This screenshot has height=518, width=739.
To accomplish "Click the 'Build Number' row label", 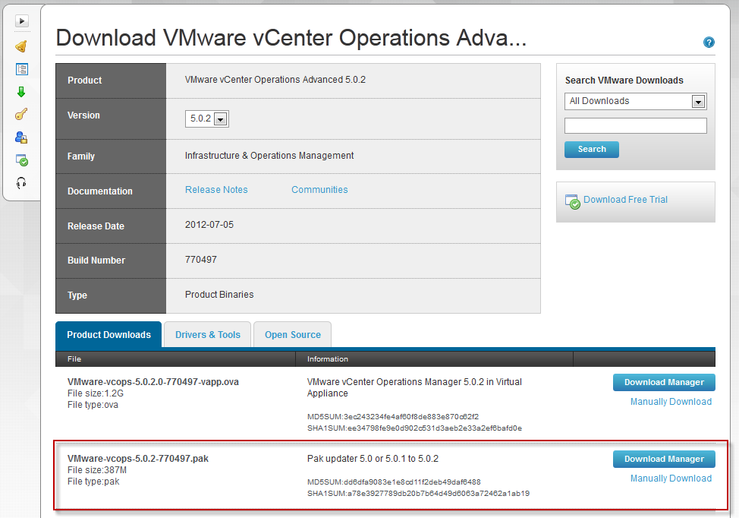I will pos(96,261).
